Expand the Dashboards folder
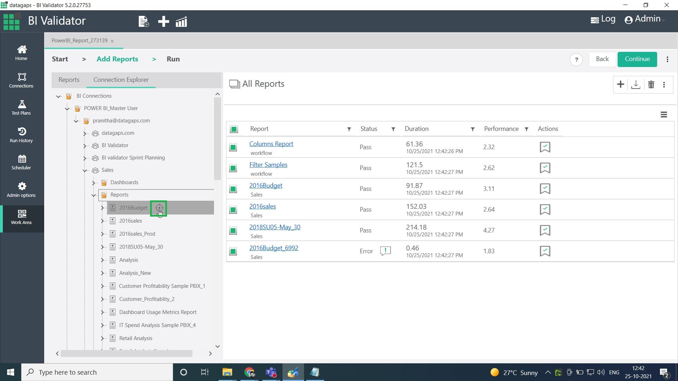678x381 pixels. pos(94,183)
